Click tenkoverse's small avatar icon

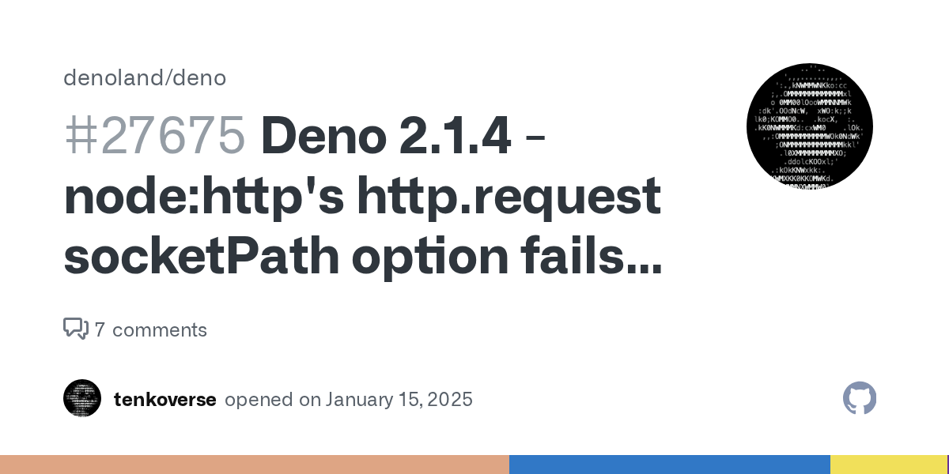[x=82, y=398]
